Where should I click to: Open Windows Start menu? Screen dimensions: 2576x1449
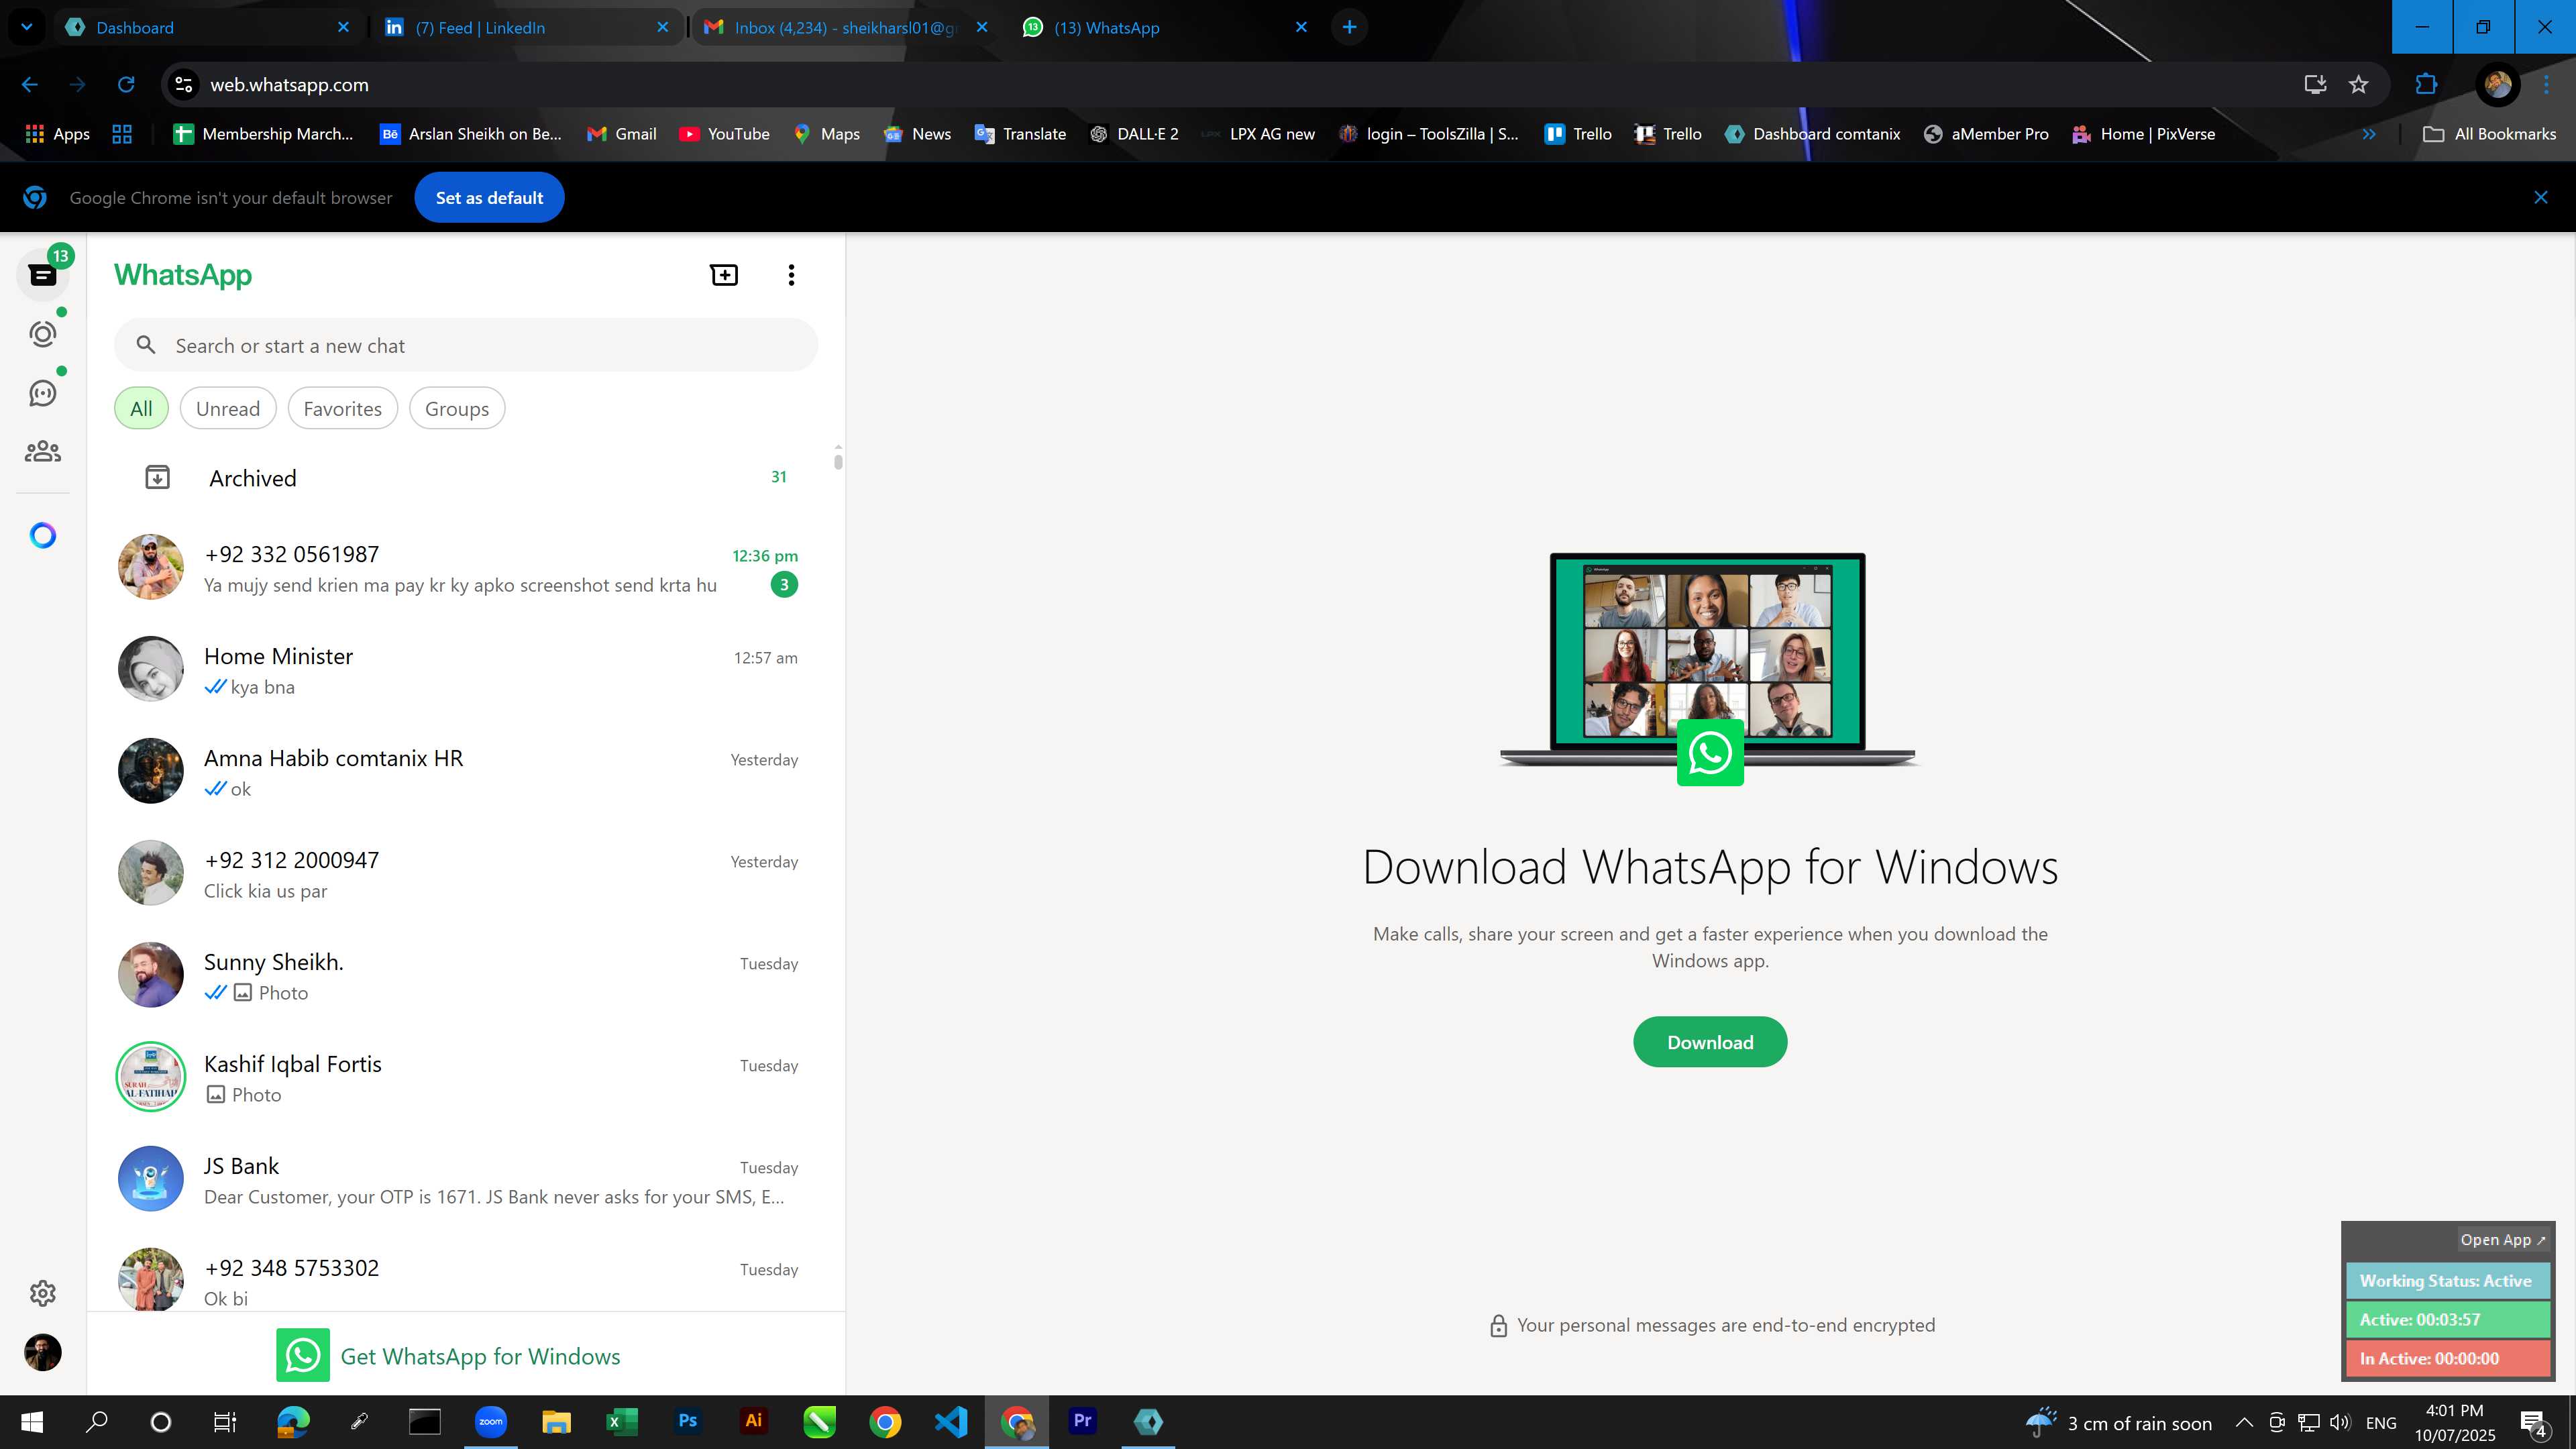32,1421
